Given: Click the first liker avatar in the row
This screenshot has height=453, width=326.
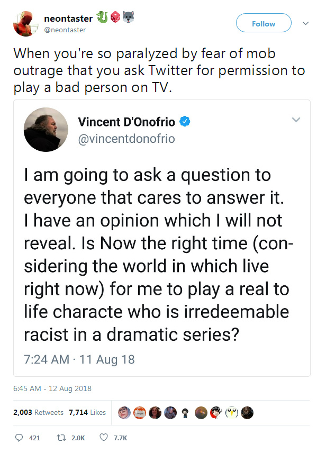Looking at the screenshot, I should (124, 412).
